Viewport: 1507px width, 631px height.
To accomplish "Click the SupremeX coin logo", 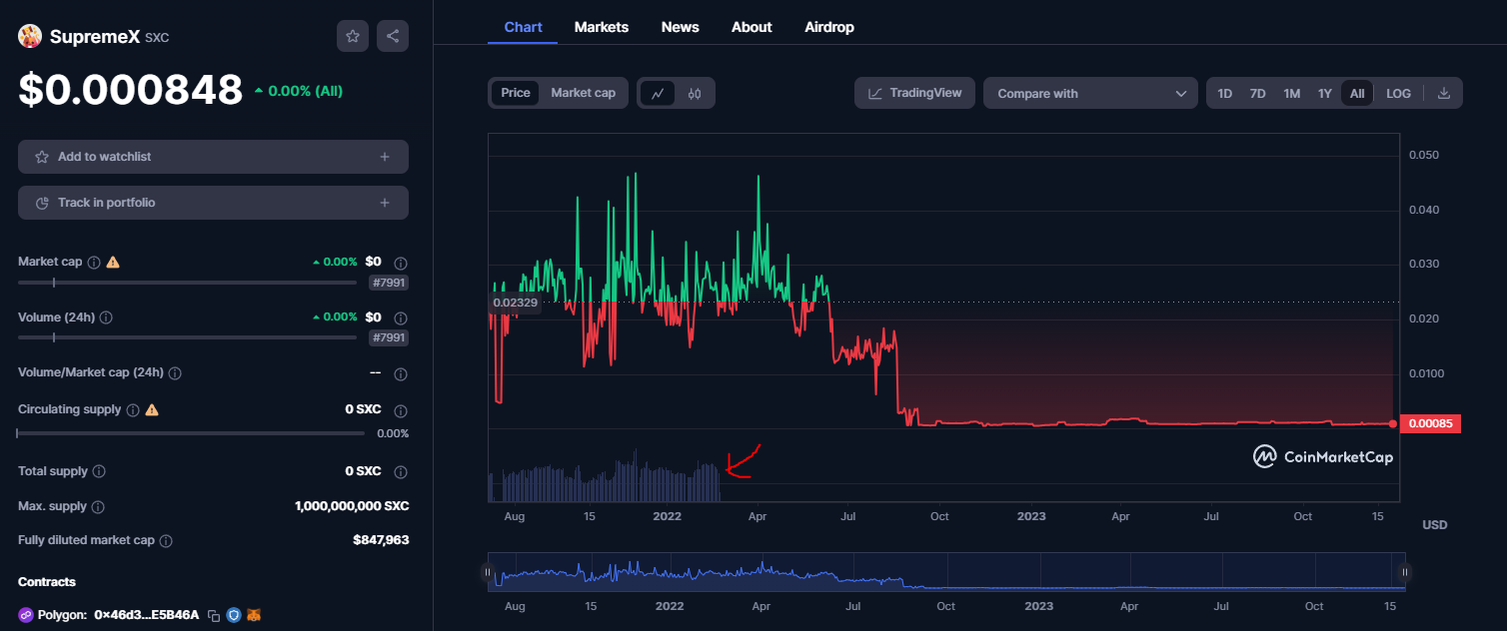I will pyautogui.click(x=30, y=36).
